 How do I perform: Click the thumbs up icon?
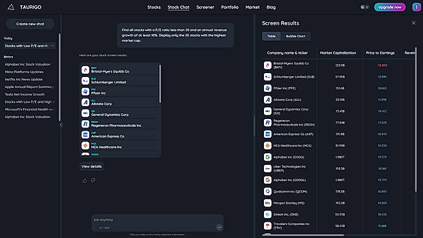click(85, 180)
